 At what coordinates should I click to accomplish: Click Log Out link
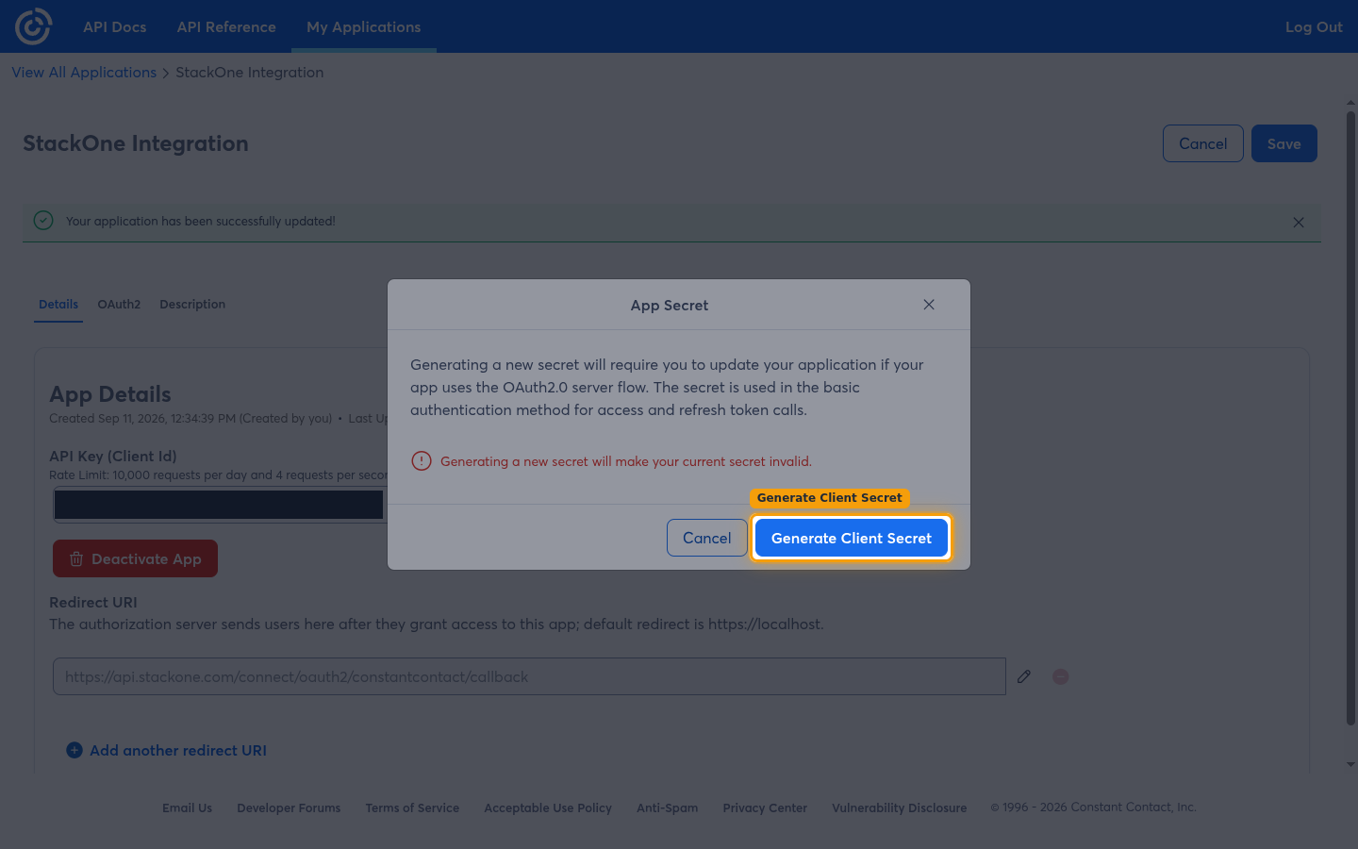1314,26
